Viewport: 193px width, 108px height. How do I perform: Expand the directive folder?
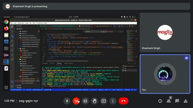coord(24,33)
